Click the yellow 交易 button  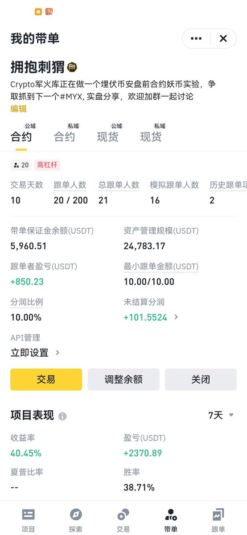(x=46, y=379)
